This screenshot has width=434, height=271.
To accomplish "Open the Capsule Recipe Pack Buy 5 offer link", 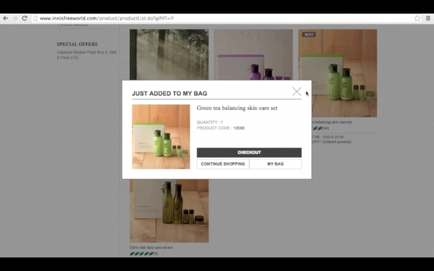I will [x=87, y=55].
